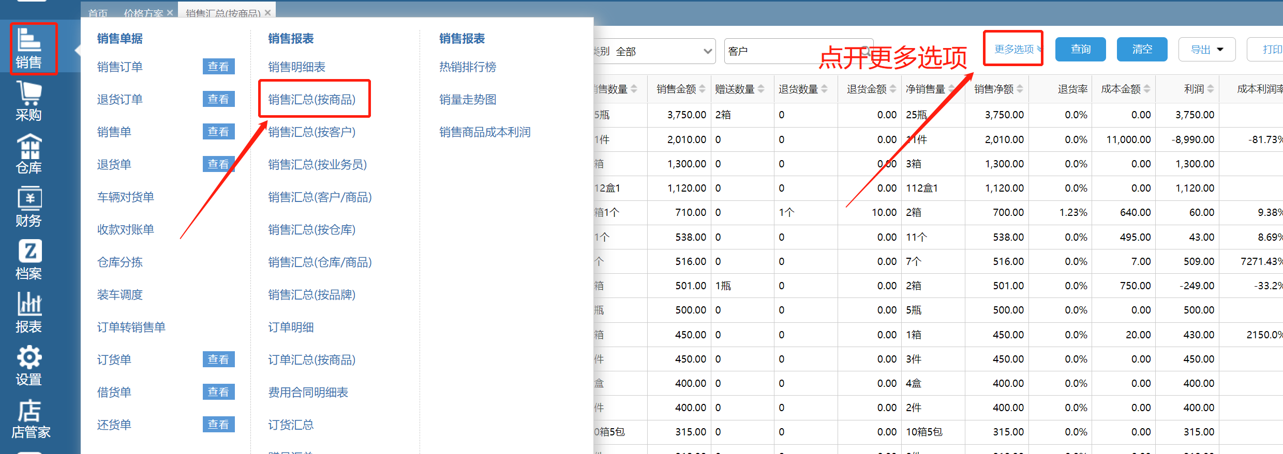Open the 设置 settings gear
Screen dimensions: 1283x454
coord(29,366)
